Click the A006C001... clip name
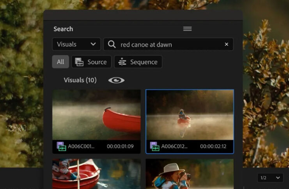This screenshot has height=189, width=289. 81,146
